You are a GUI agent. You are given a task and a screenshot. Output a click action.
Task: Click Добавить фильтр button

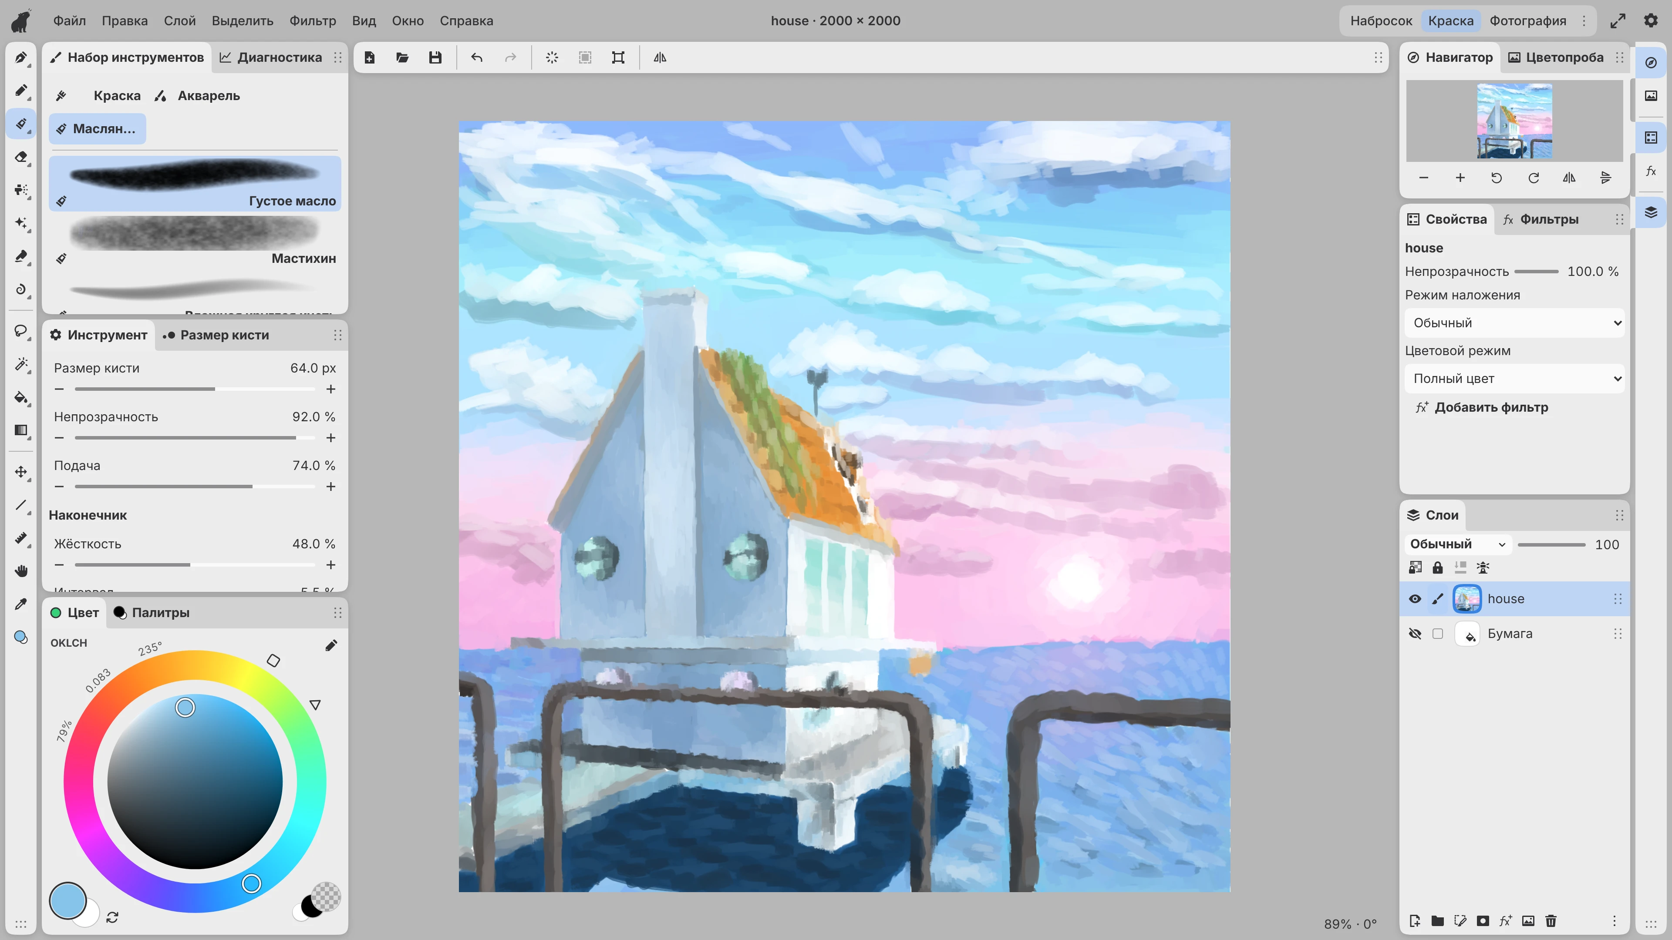tap(1482, 407)
